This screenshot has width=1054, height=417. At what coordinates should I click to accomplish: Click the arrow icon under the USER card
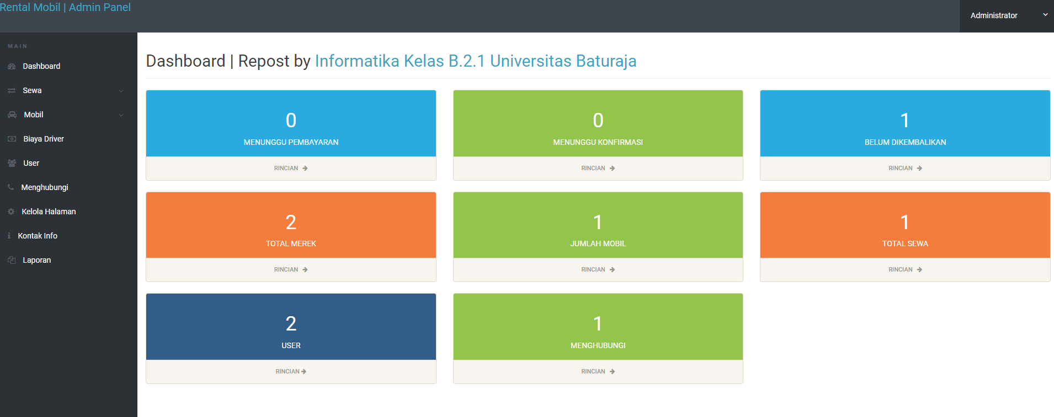point(304,372)
